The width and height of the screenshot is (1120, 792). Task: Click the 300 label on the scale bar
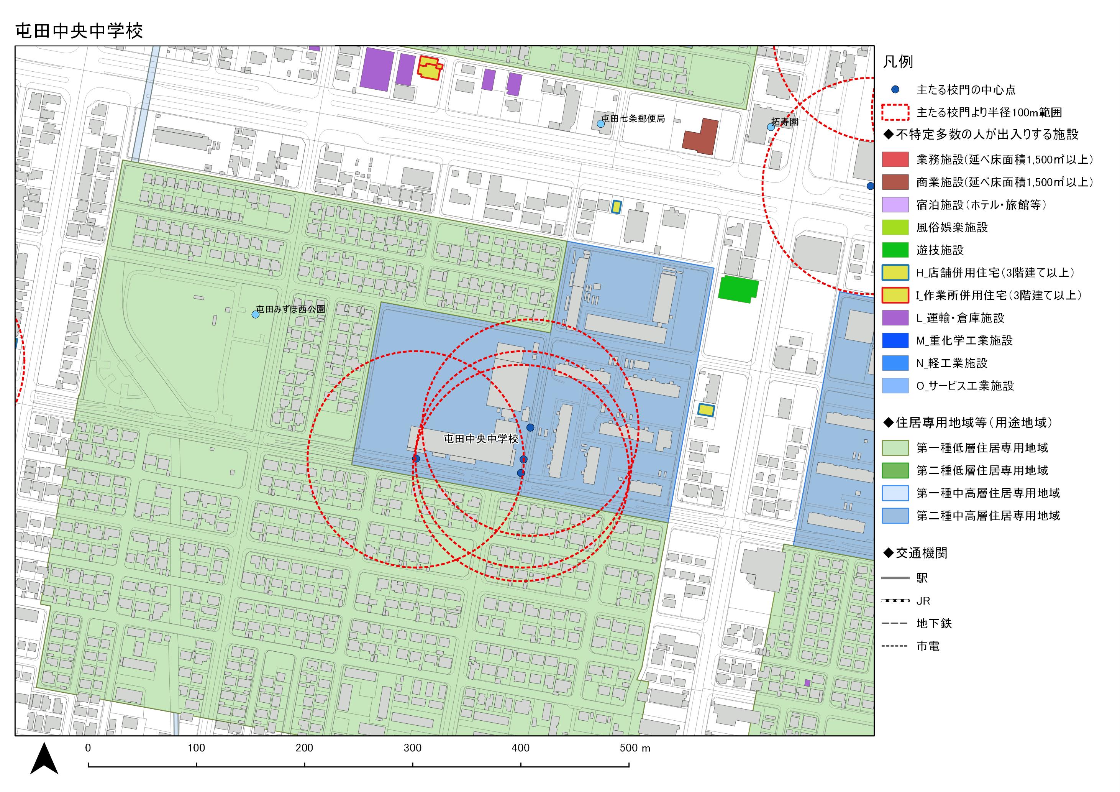(x=413, y=748)
